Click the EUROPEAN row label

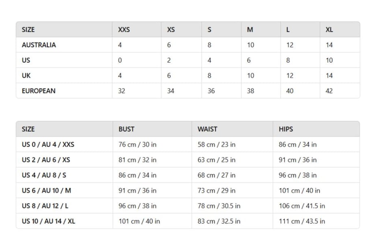[39, 91]
